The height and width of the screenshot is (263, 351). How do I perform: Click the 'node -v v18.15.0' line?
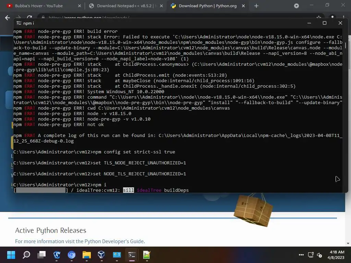pyautogui.click(x=72, y=114)
